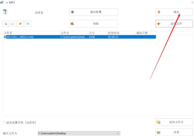Click the remove file icon button
This screenshot has height=136, width=194.
6,23
